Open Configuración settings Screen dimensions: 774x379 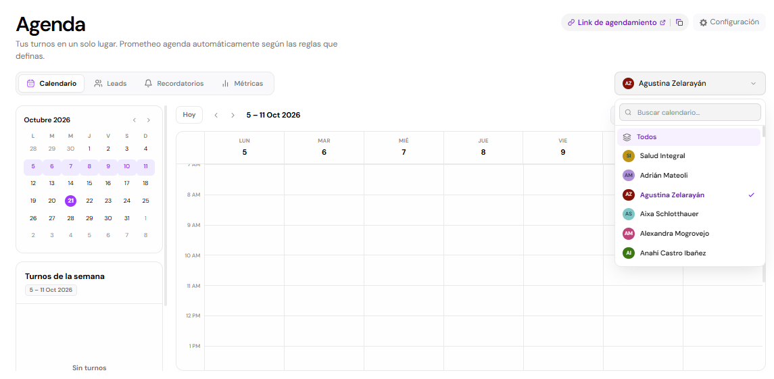coord(729,22)
